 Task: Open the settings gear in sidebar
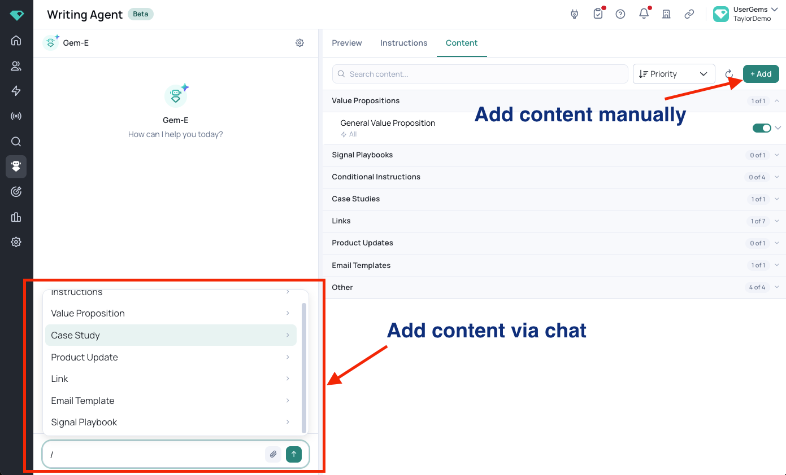pyautogui.click(x=16, y=242)
